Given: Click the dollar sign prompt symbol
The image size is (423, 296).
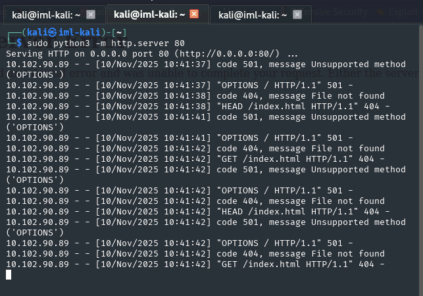Looking at the screenshot, I should [x=19, y=42].
